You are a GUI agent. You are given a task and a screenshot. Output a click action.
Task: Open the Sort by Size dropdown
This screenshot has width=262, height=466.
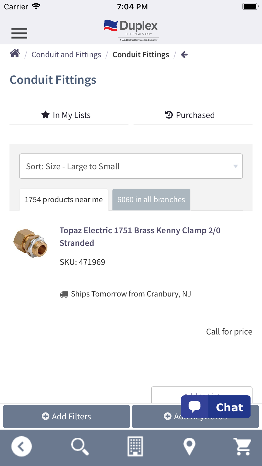pos(131,166)
